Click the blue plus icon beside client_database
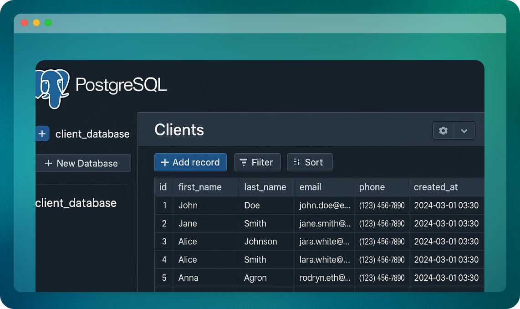 42,134
